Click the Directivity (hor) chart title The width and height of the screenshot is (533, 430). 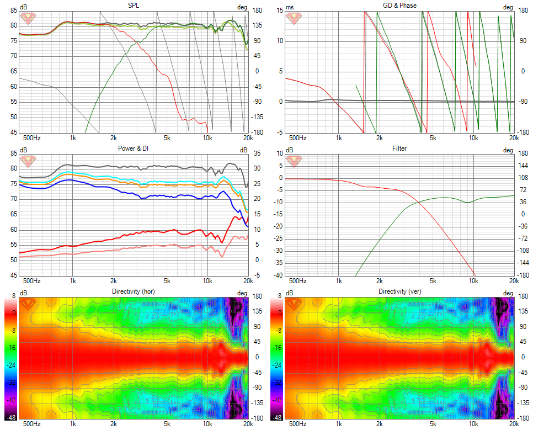[x=134, y=291]
